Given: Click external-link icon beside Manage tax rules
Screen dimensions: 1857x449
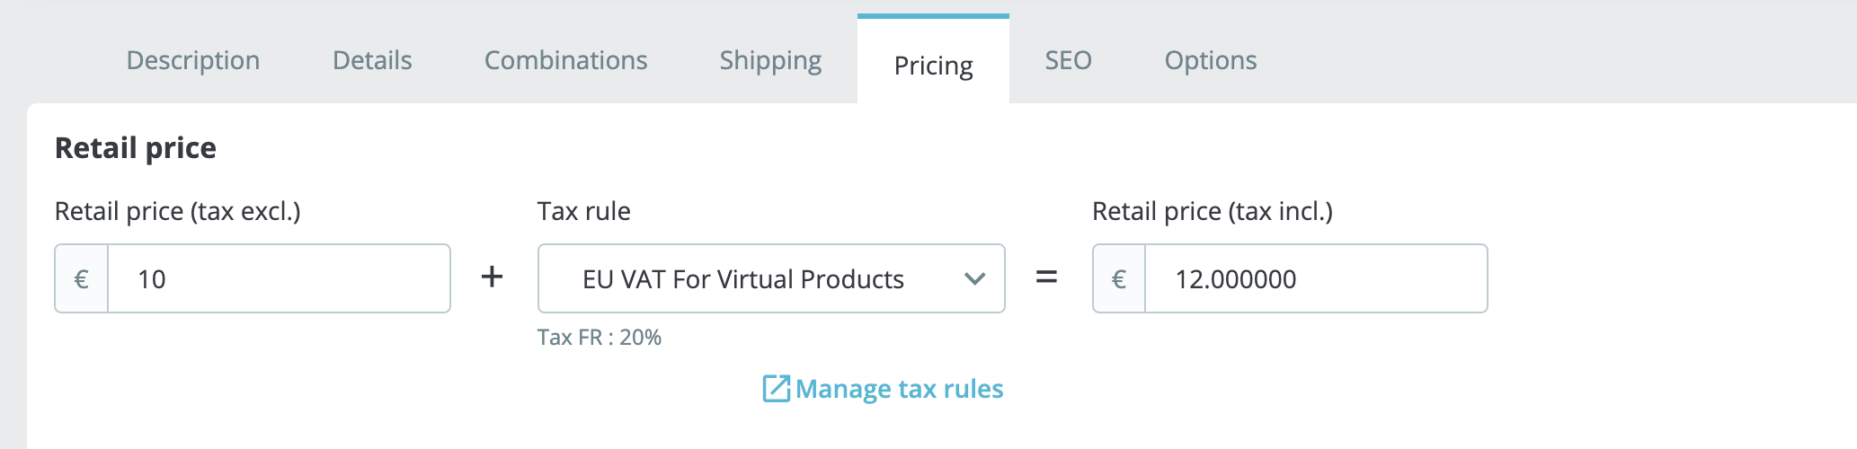Looking at the screenshot, I should pos(776,389).
